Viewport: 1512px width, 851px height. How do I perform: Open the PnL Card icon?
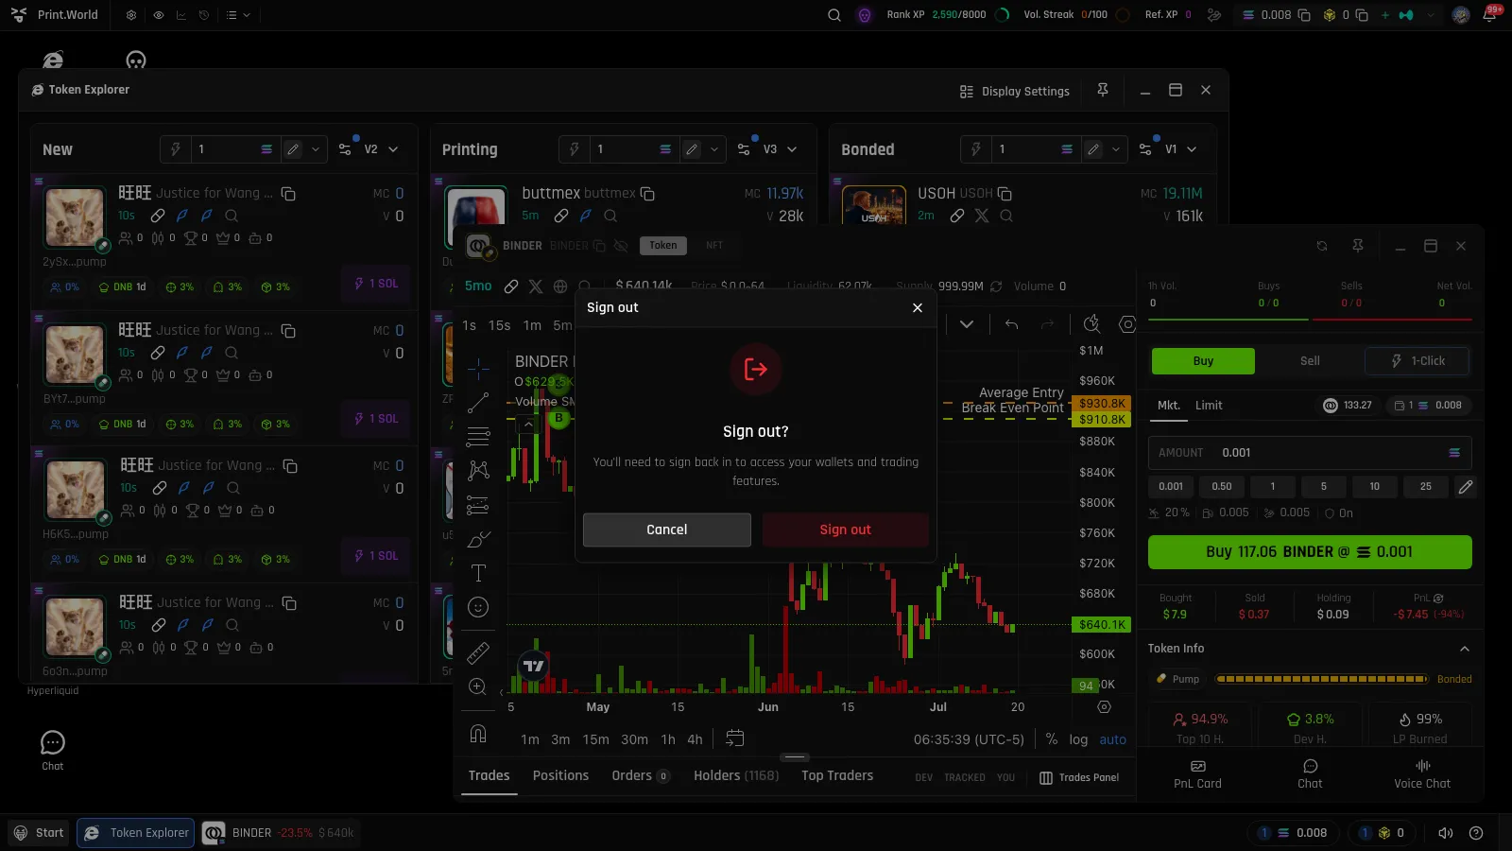click(x=1197, y=766)
